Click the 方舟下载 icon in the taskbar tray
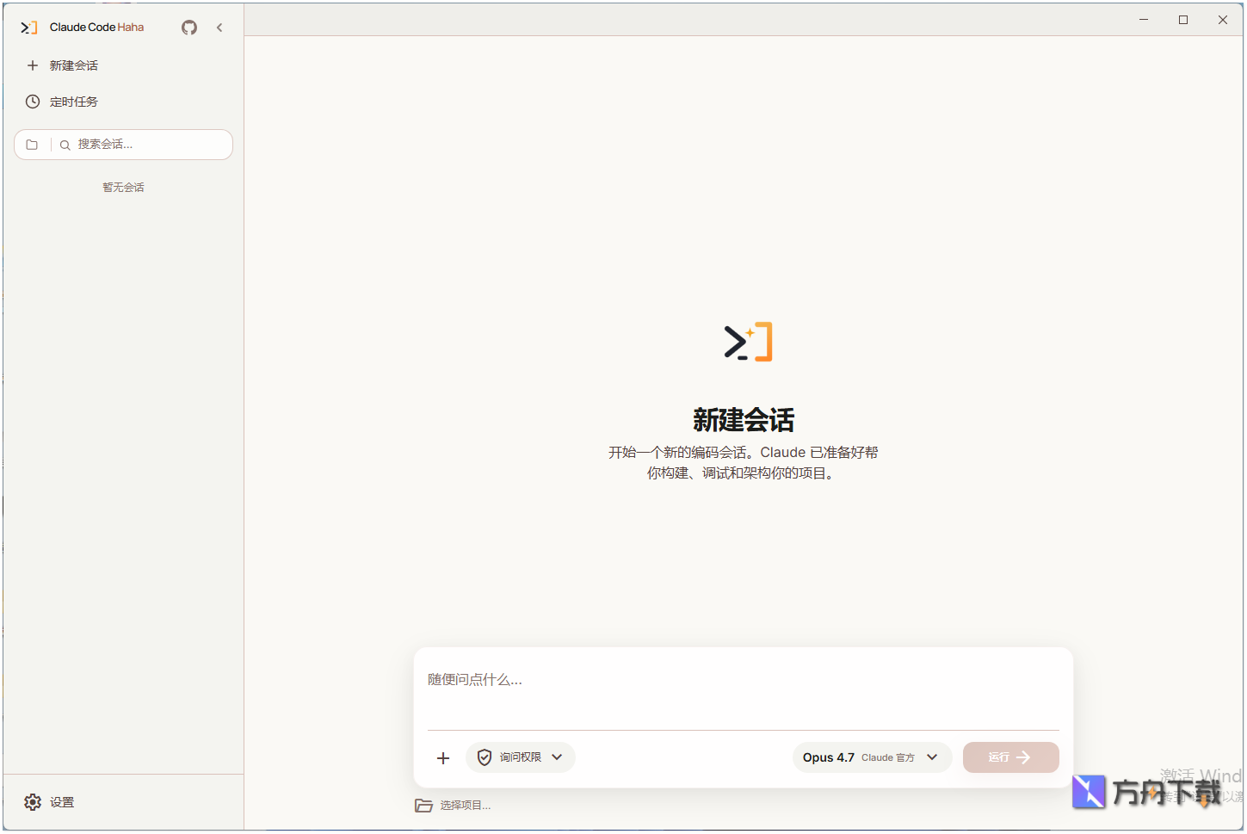The height and width of the screenshot is (834, 1247). (x=1090, y=792)
